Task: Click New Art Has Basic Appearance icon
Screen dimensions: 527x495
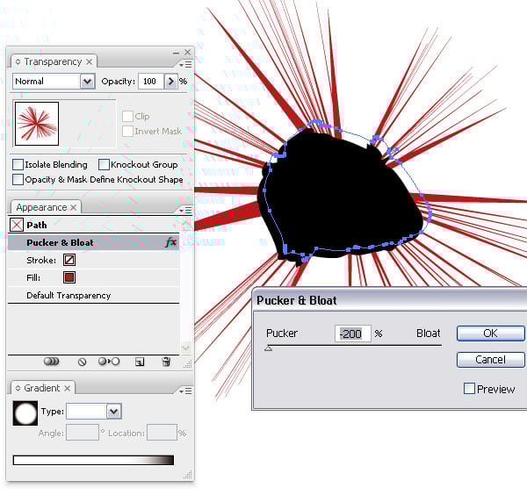Action: [x=51, y=361]
